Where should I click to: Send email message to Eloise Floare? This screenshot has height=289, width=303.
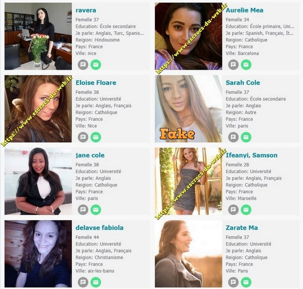(96, 137)
